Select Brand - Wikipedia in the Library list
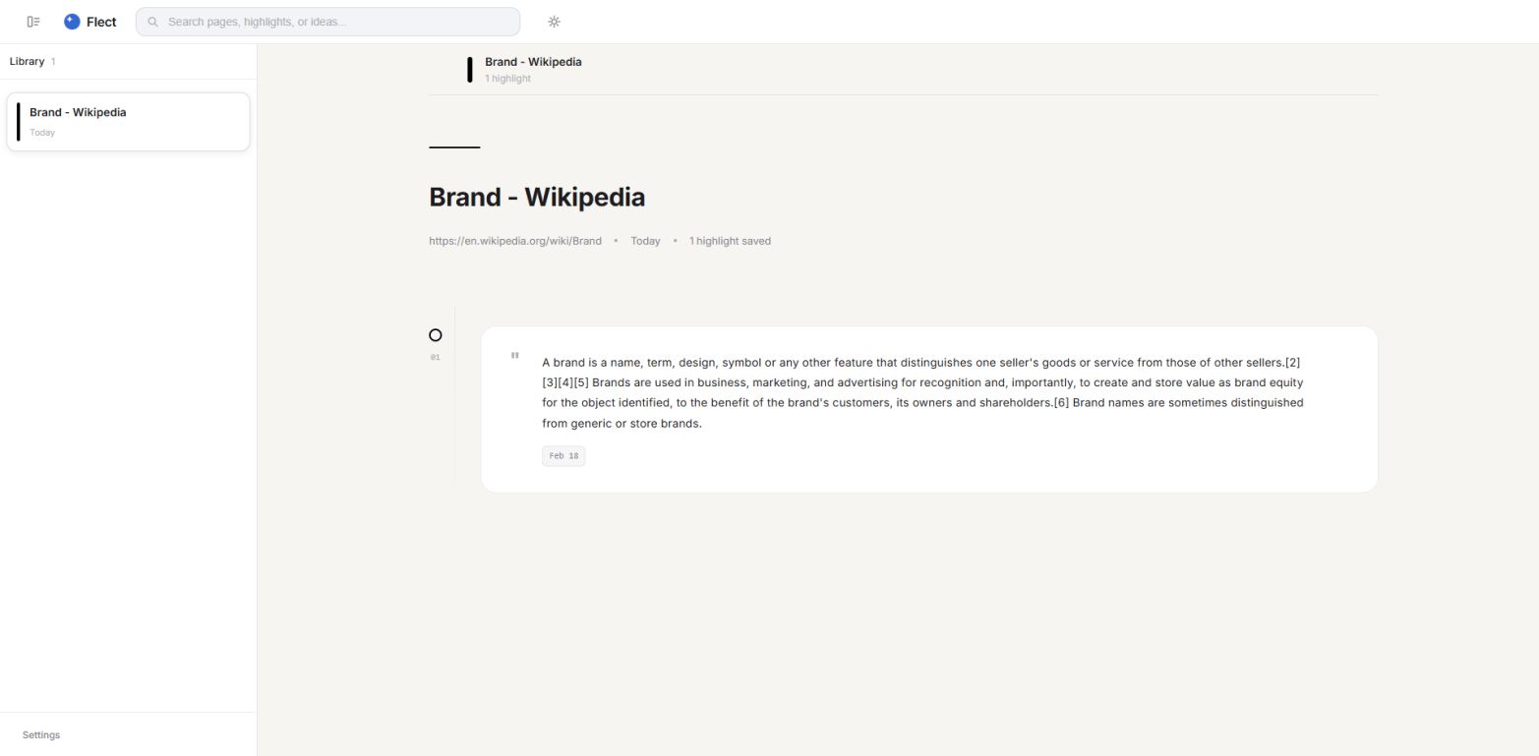1539x756 pixels. [128, 122]
